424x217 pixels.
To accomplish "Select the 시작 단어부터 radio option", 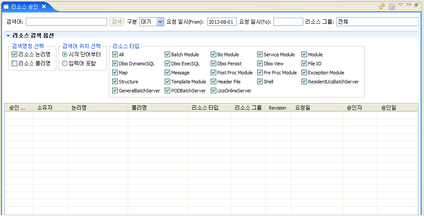I will (x=65, y=55).
